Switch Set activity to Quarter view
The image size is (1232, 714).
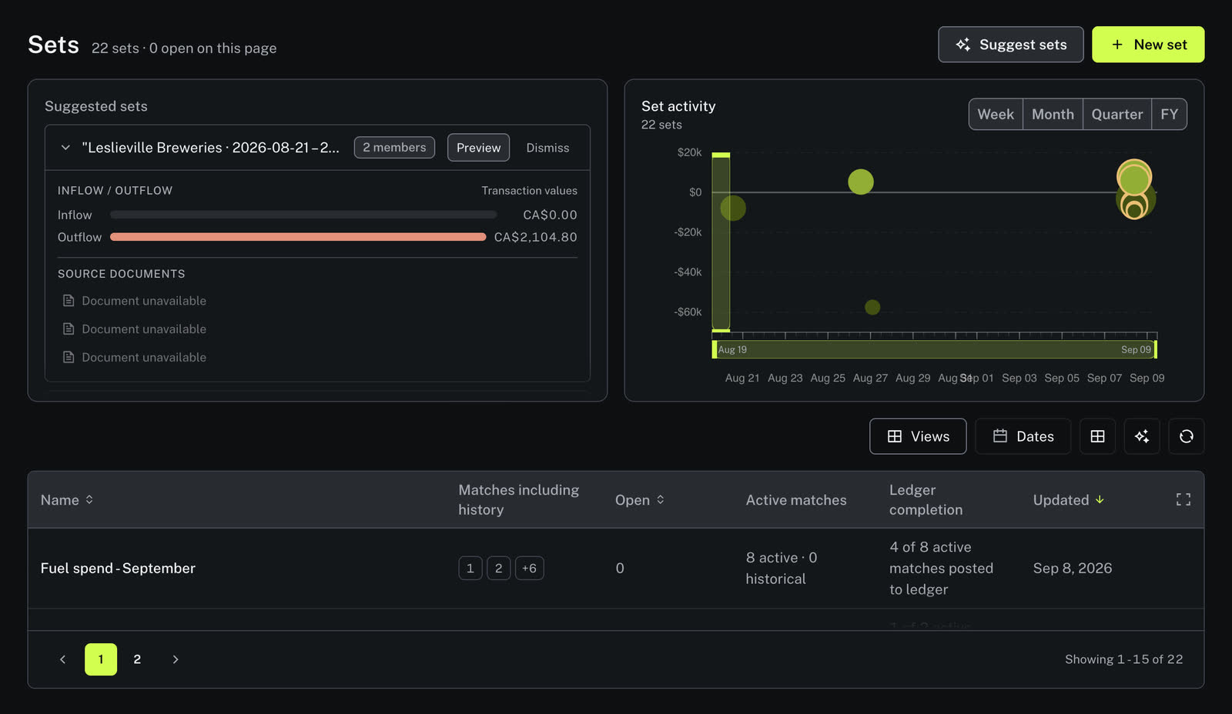(x=1117, y=114)
